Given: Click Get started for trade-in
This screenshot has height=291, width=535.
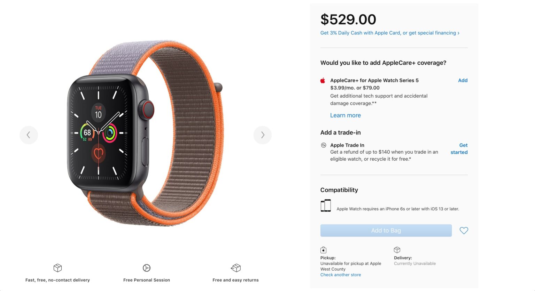Looking at the screenshot, I should coord(459,149).
